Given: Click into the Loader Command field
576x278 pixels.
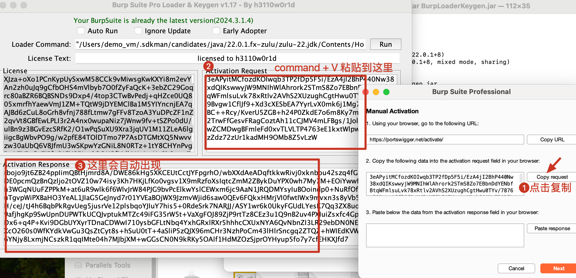Looking at the screenshot, I should pos(221,44).
